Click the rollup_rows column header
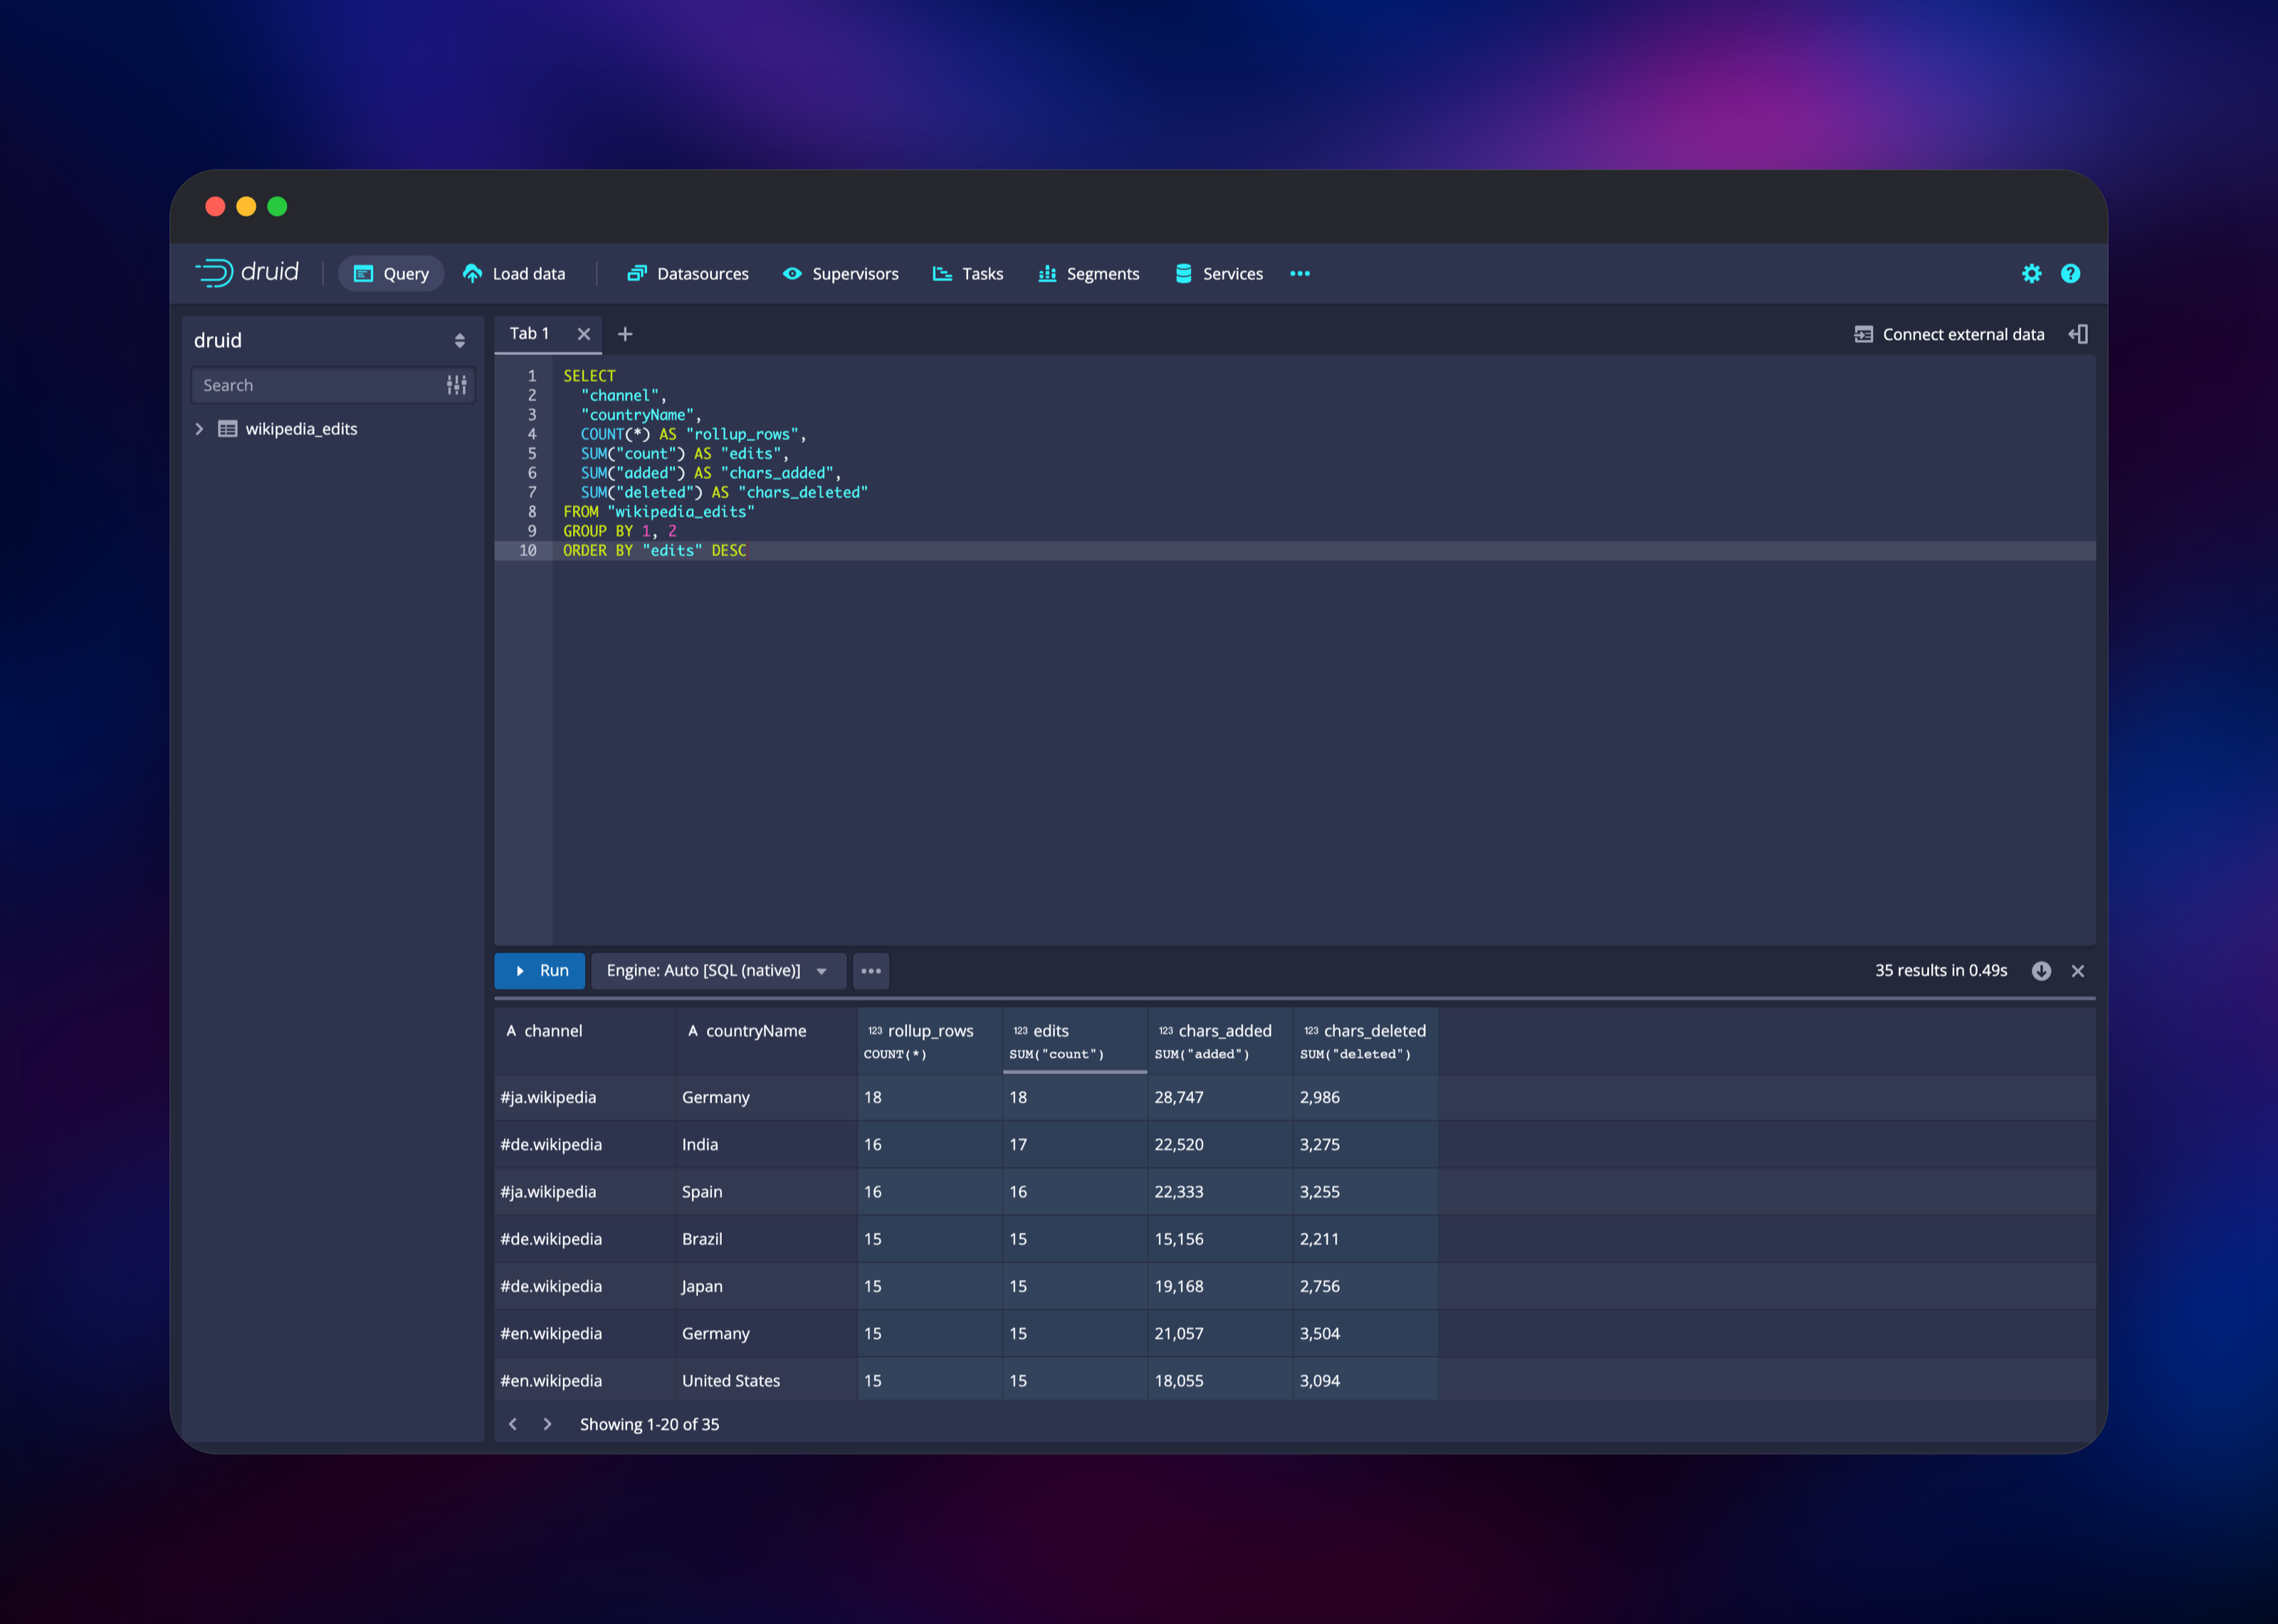2278x1624 pixels. 930,1041
